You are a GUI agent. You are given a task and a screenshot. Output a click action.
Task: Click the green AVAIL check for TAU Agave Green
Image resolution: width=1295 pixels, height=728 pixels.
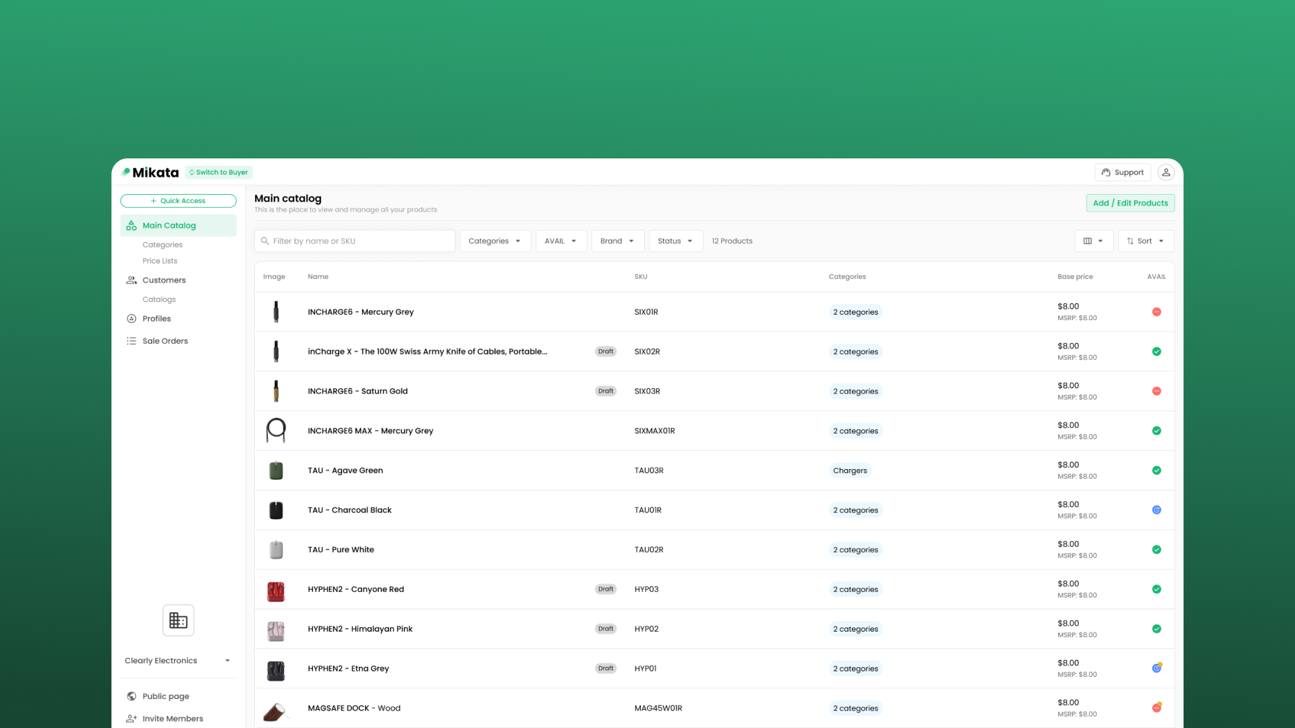click(1157, 471)
